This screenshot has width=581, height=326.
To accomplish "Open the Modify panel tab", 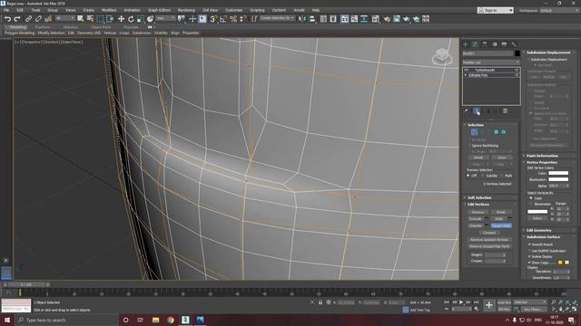I will pyautogui.click(x=475, y=44).
